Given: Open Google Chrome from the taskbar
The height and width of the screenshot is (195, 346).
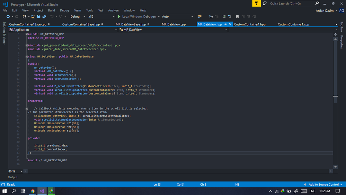Looking at the screenshot, I should (x=33, y=191).
